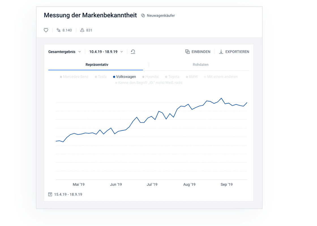The width and height of the screenshot is (317, 226).
Task: Toggle the BMW legend entry
Action: tap(192, 77)
